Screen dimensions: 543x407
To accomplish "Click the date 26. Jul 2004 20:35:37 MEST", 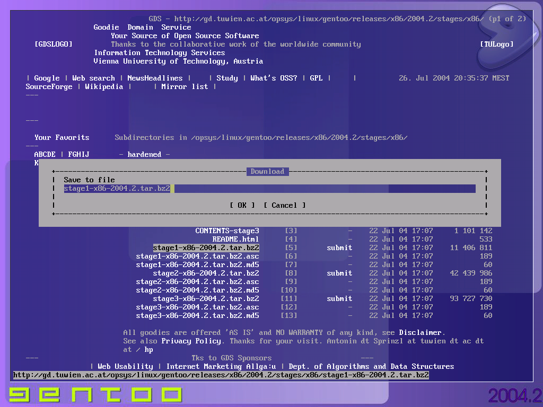I will [454, 78].
